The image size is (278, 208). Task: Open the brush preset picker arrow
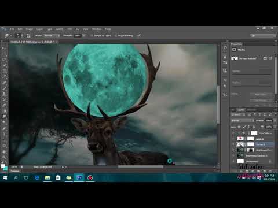click(x=22, y=36)
